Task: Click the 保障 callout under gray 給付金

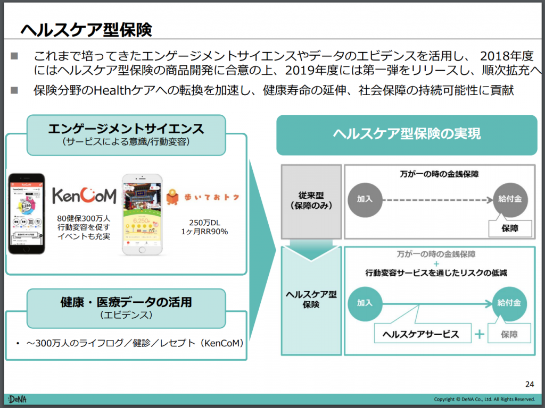Action: 510,228
